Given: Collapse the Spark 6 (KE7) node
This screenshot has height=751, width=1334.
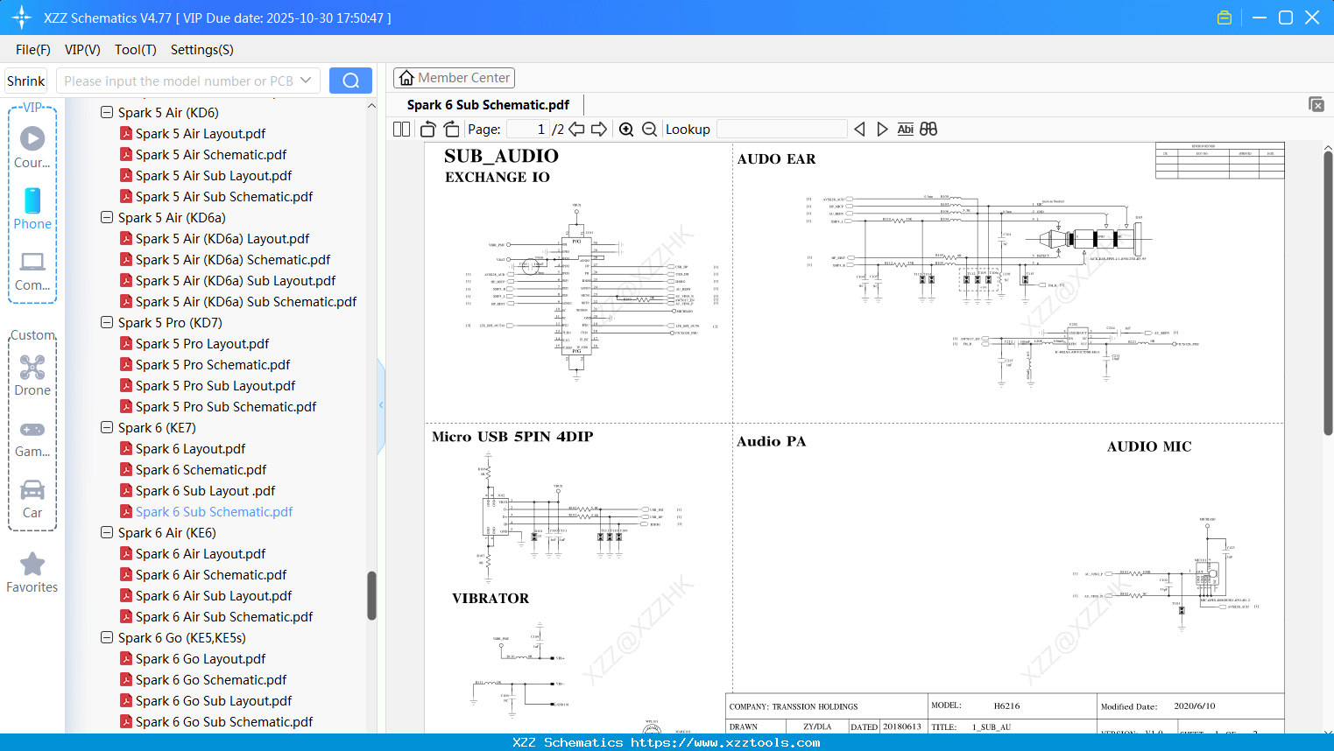Looking at the screenshot, I should click(x=106, y=427).
